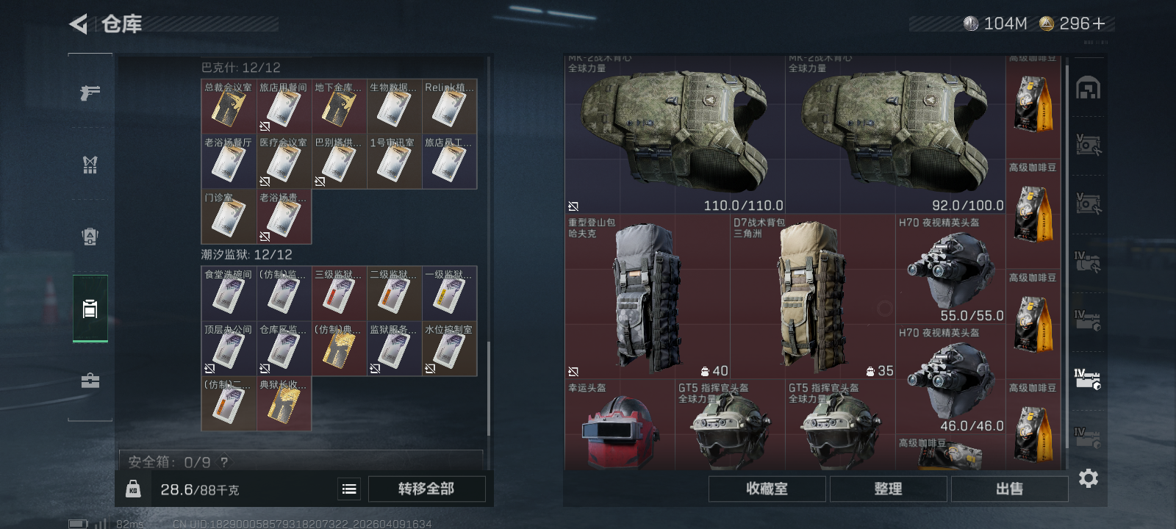Viewport: 1176px width, 529px height.
Task: Click the weight KG icon
Action: tap(133, 489)
